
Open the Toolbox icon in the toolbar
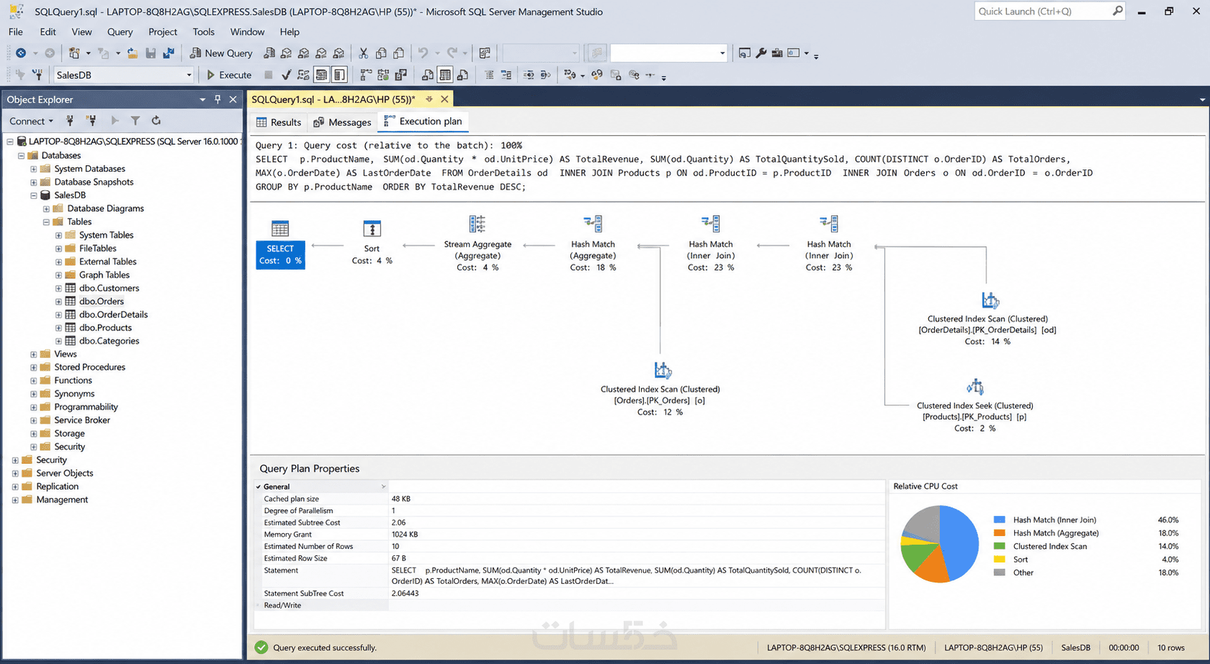pyautogui.click(x=777, y=53)
